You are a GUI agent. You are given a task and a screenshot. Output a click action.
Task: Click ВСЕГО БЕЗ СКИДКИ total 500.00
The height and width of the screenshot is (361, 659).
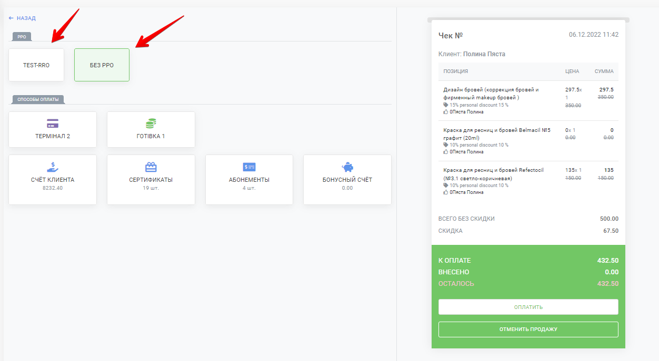point(609,219)
